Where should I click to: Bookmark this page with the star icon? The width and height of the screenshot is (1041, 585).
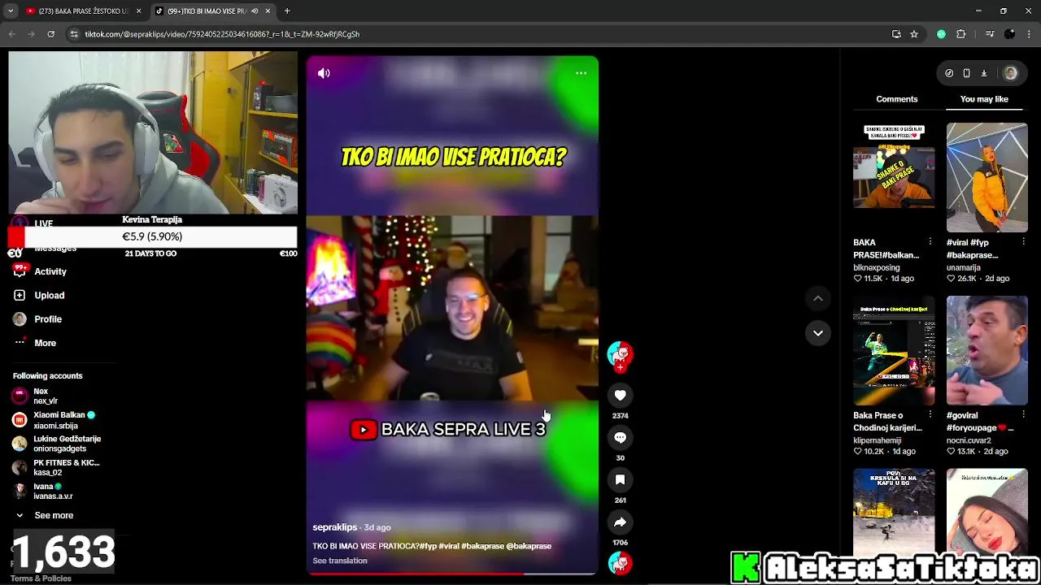(914, 34)
